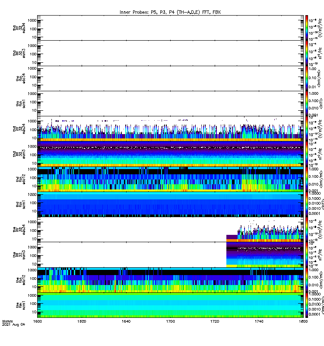Viewport: 324px width, 346px height.
Task: Click inside the the fbk scm1 spectrogram panel
Action: tap(170, 305)
